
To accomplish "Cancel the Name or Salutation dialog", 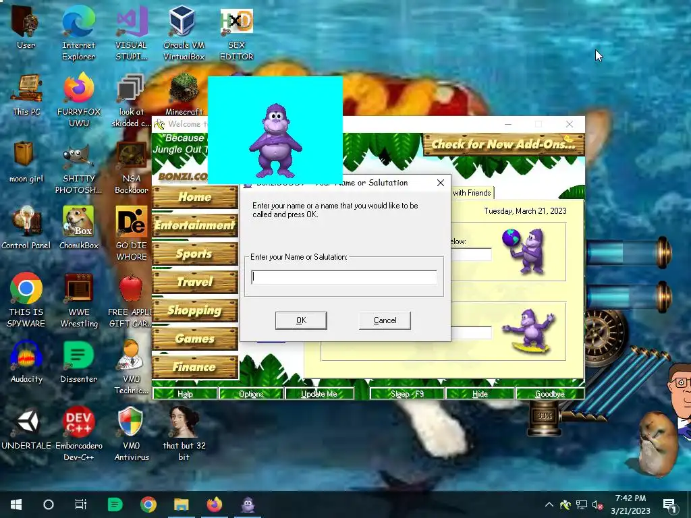I will tap(385, 320).
